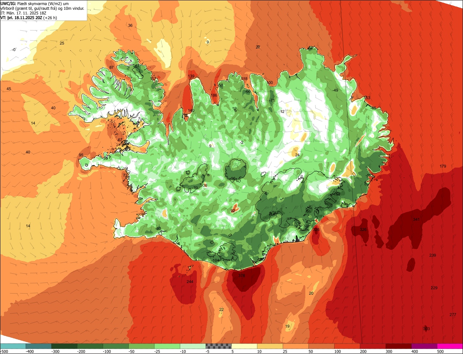Click the '-500' legend label

[4, 351]
